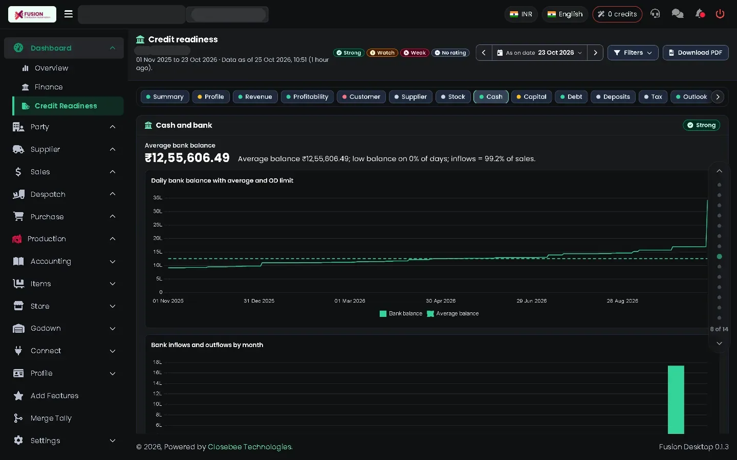Switch to the Outlook tab
Screen dimensions: 737x460
(x=691, y=97)
